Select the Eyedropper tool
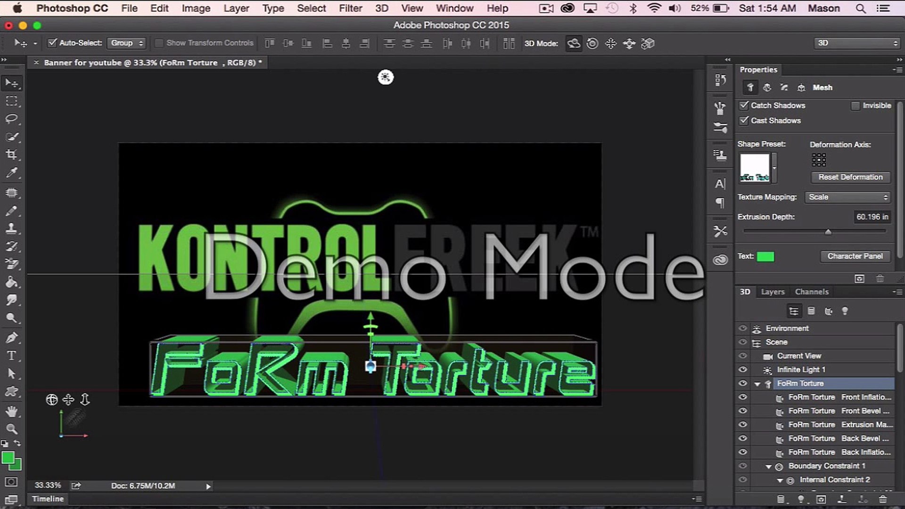The image size is (905, 509). (11, 173)
